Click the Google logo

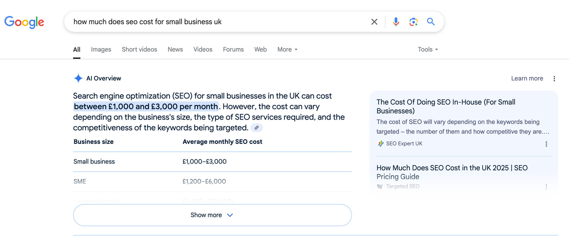(24, 22)
